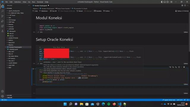Open the Extensions view
This screenshot has height=107, width=190.
pos(2,26)
